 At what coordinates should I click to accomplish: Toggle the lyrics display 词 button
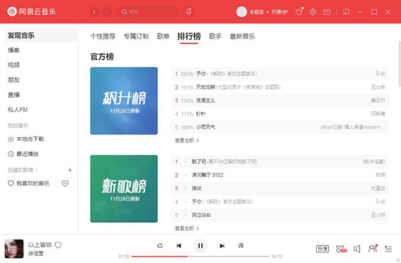(x=241, y=246)
